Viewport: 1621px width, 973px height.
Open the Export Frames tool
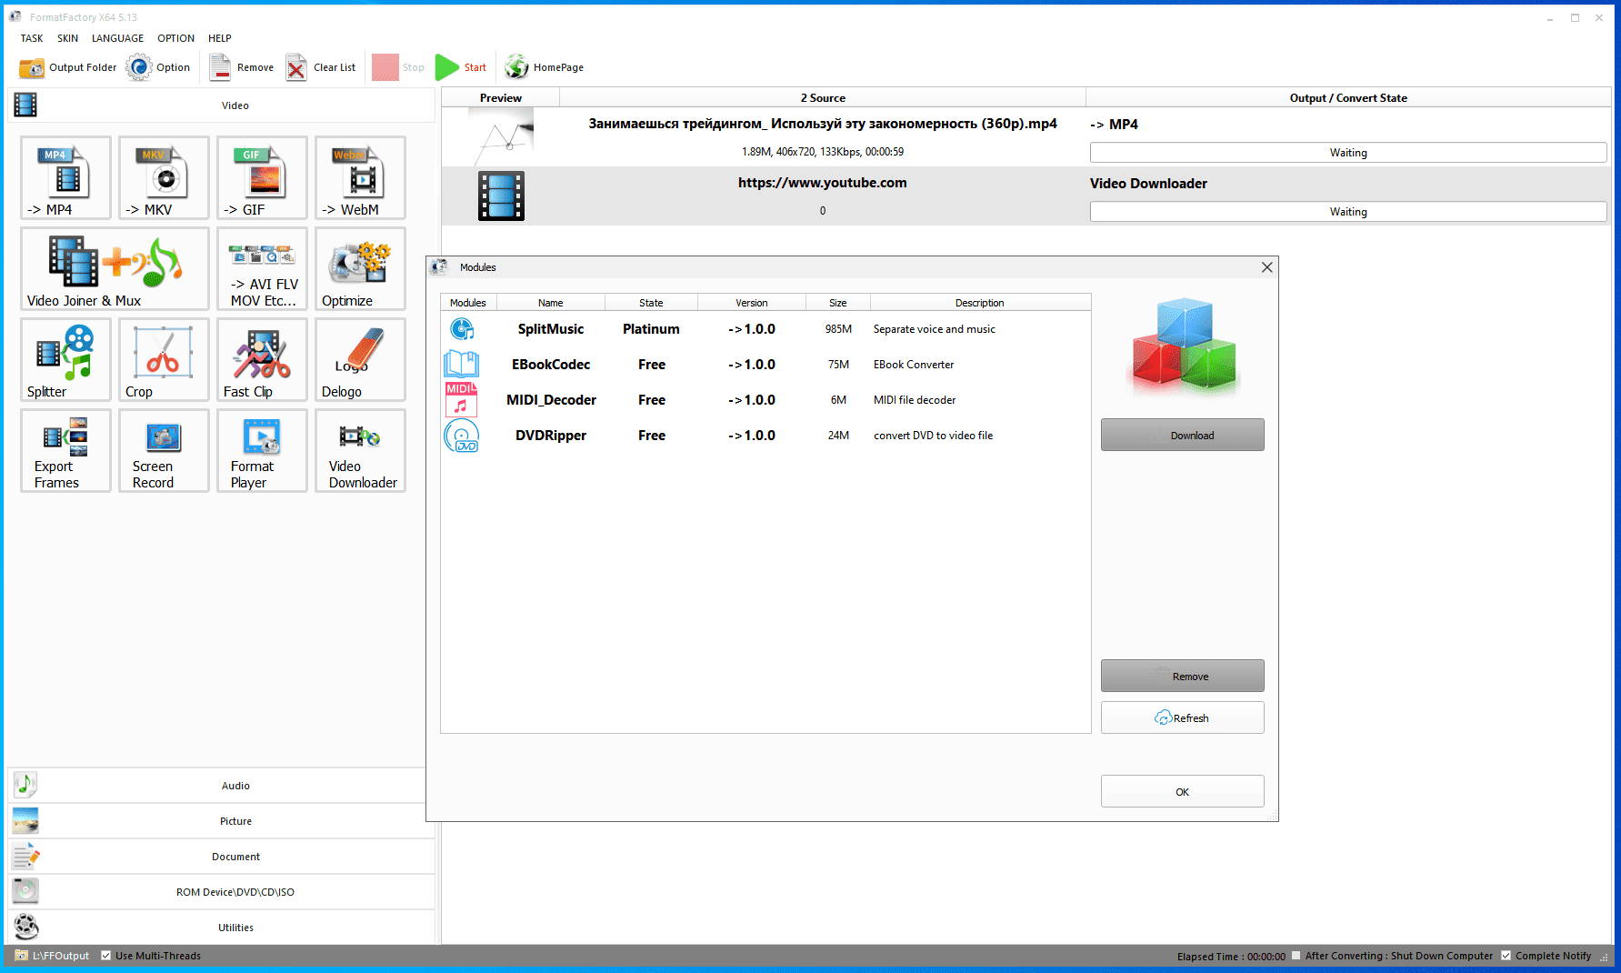pos(65,450)
